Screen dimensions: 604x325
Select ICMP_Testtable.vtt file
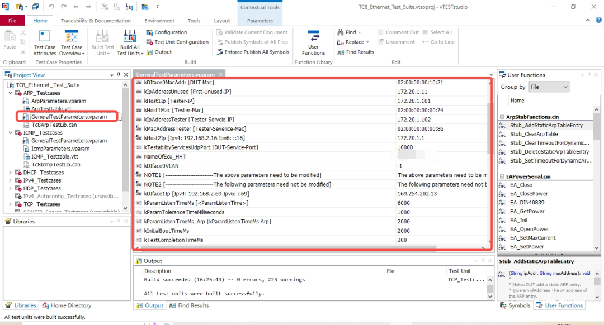(55, 156)
